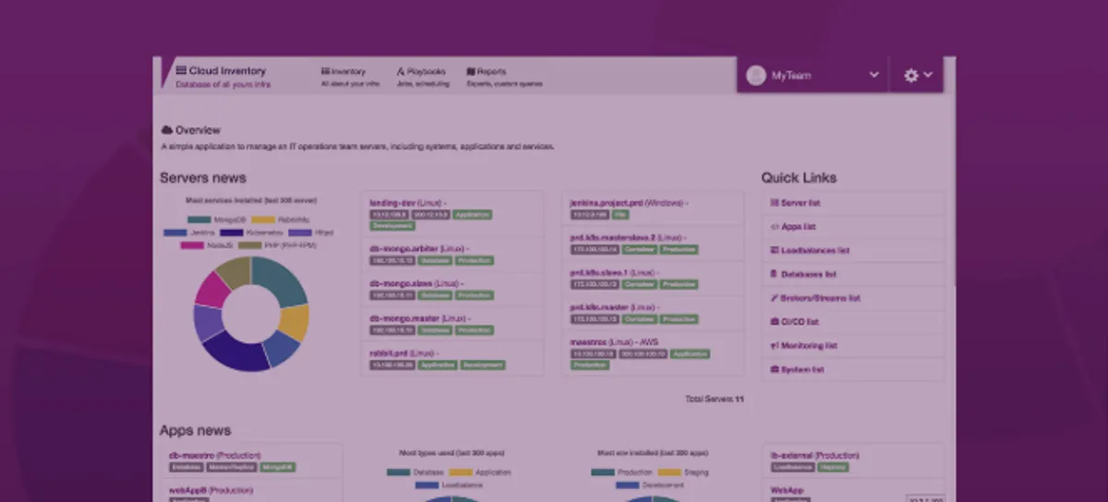Click the Cloud Inventory menu icon

click(181, 70)
